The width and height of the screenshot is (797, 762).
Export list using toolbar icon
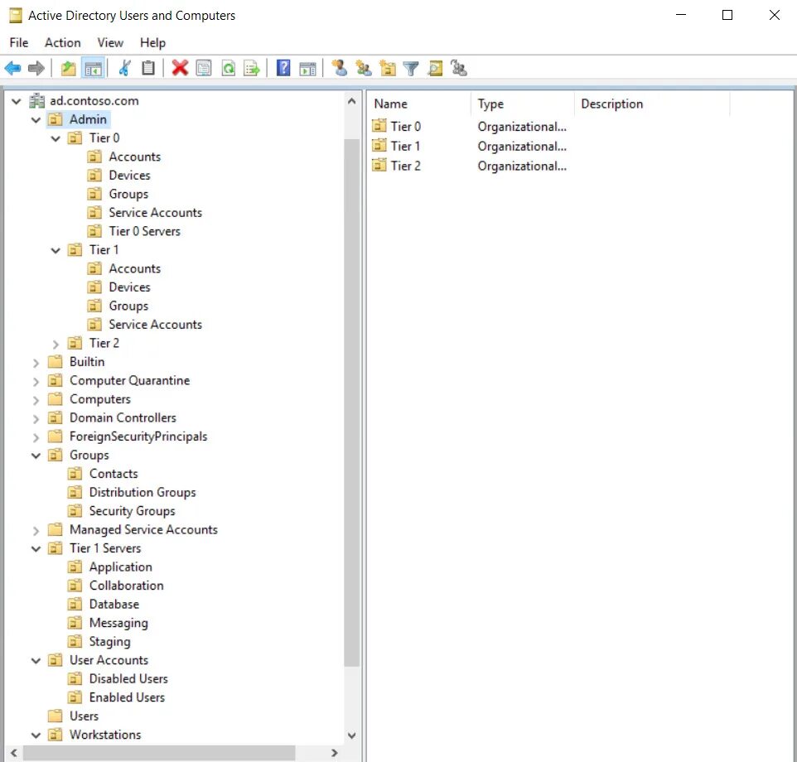[x=252, y=68]
